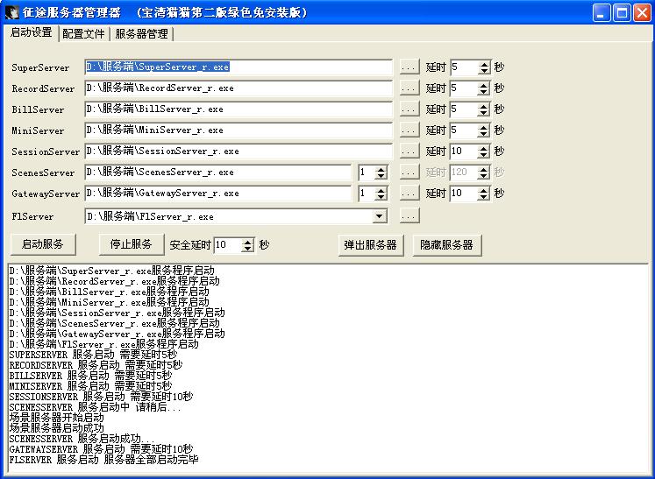Image resolution: width=655 pixels, height=479 pixels.
Task: Increase the 安全延时 safety delay value
Action: [x=248, y=241]
